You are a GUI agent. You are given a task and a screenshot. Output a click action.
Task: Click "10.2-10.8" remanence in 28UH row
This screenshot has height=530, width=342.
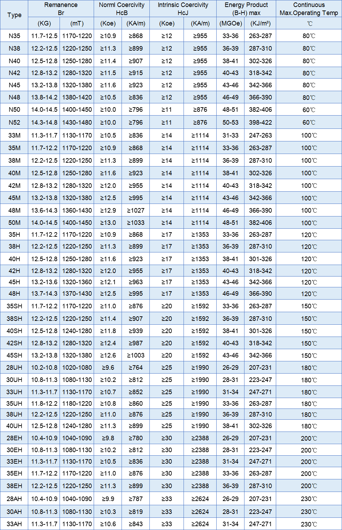44,367
